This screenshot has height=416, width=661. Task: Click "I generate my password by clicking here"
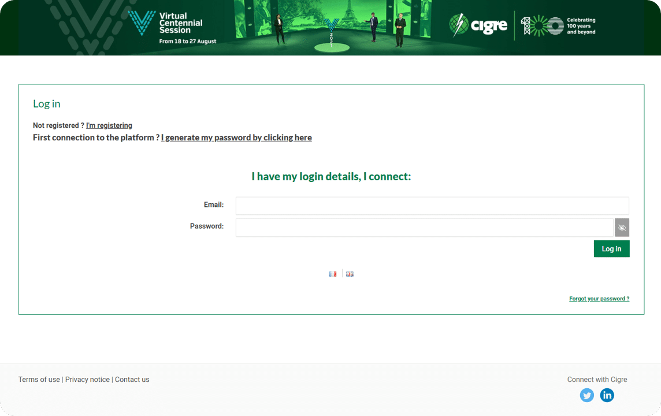pyautogui.click(x=236, y=138)
